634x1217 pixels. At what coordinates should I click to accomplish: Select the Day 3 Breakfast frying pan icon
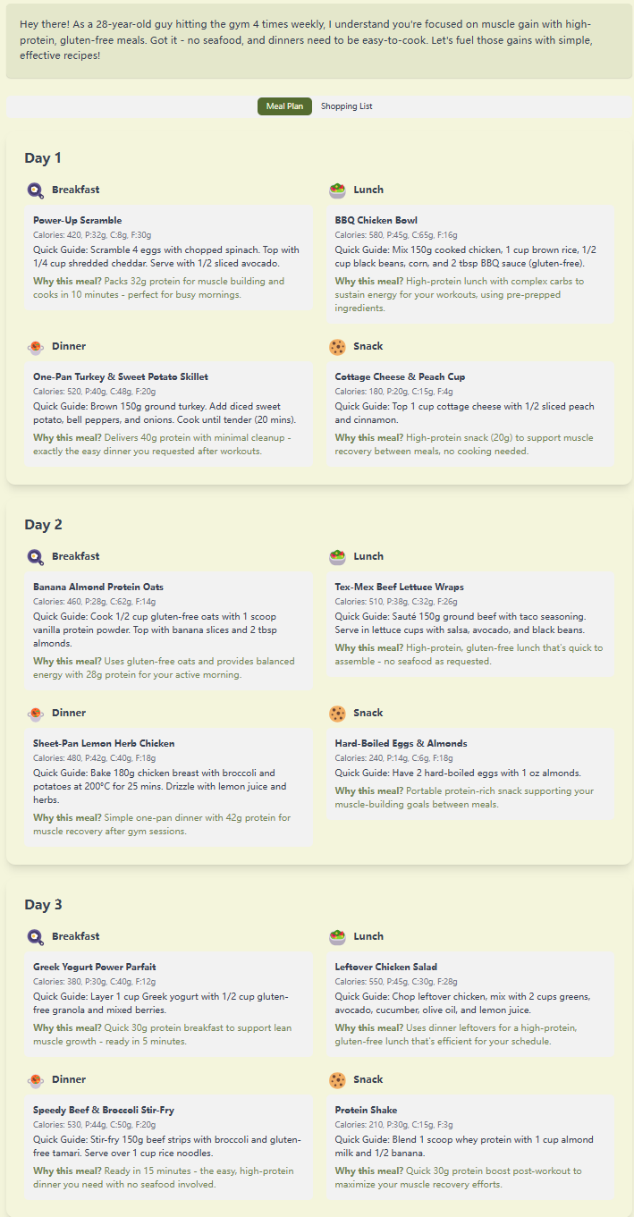coord(36,937)
